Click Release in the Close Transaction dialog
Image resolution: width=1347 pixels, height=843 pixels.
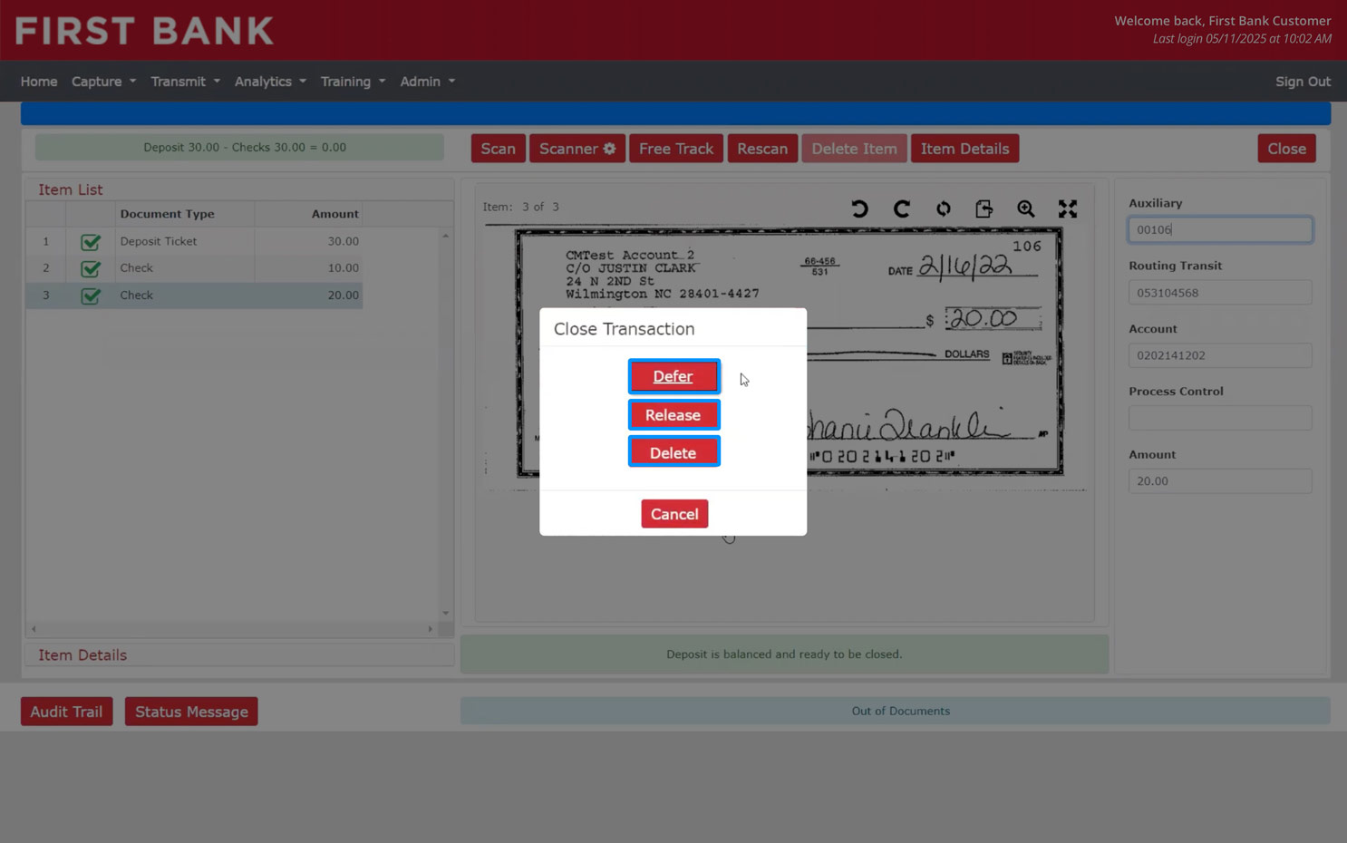click(673, 415)
